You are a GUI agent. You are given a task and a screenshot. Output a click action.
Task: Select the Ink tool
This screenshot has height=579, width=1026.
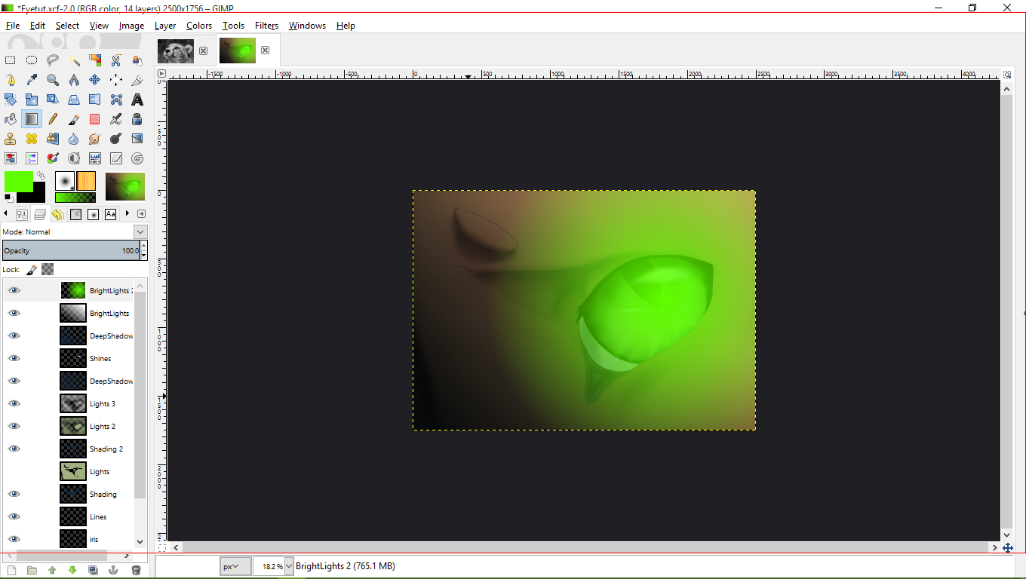137,119
